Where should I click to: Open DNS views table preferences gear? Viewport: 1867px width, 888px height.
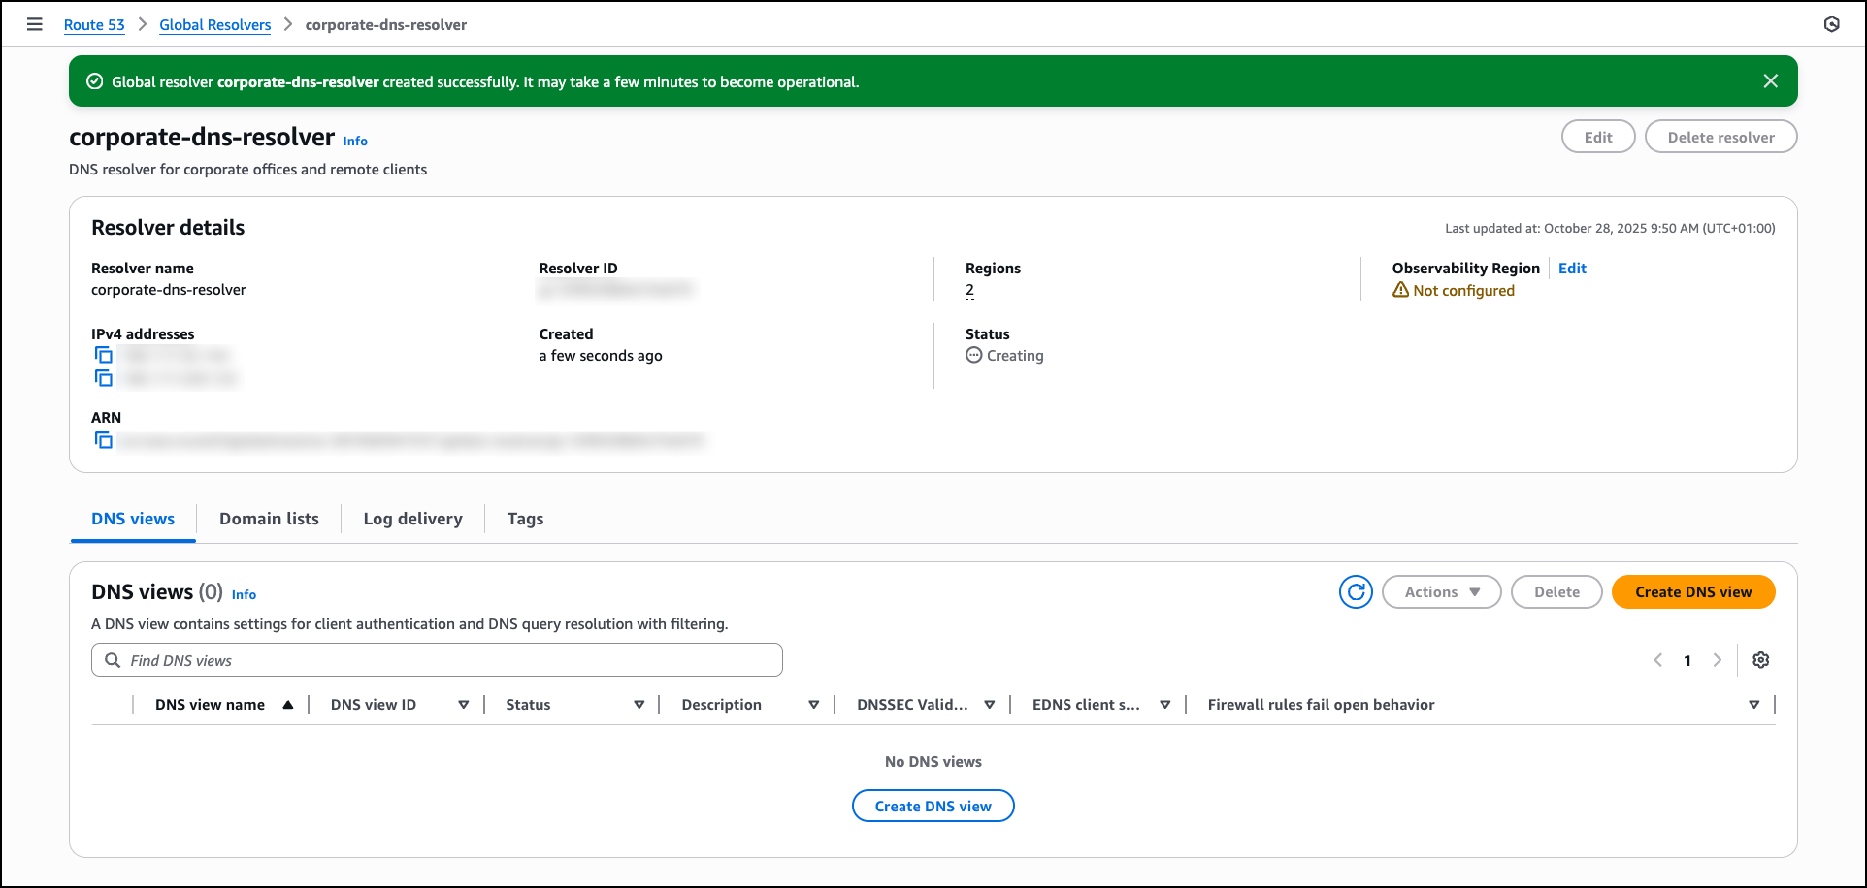1760,660
